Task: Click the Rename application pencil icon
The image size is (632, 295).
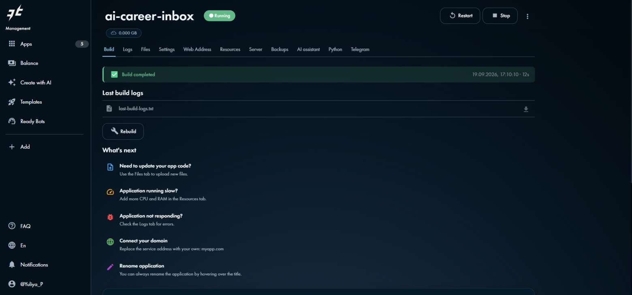Action: (x=110, y=267)
